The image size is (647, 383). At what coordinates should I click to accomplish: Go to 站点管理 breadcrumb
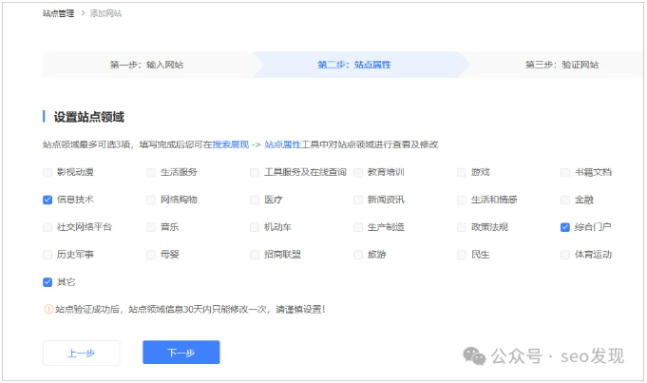(x=58, y=13)
